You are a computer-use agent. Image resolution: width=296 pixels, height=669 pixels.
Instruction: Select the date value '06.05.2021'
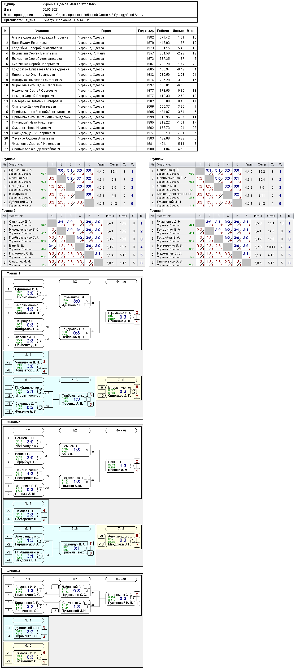51,10
